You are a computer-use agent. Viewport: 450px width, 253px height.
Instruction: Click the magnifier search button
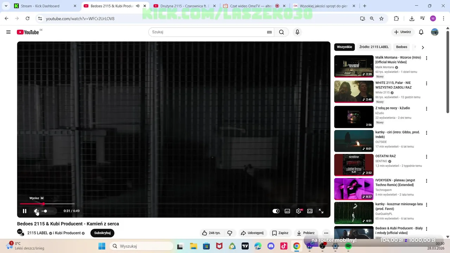click(282, 32)
